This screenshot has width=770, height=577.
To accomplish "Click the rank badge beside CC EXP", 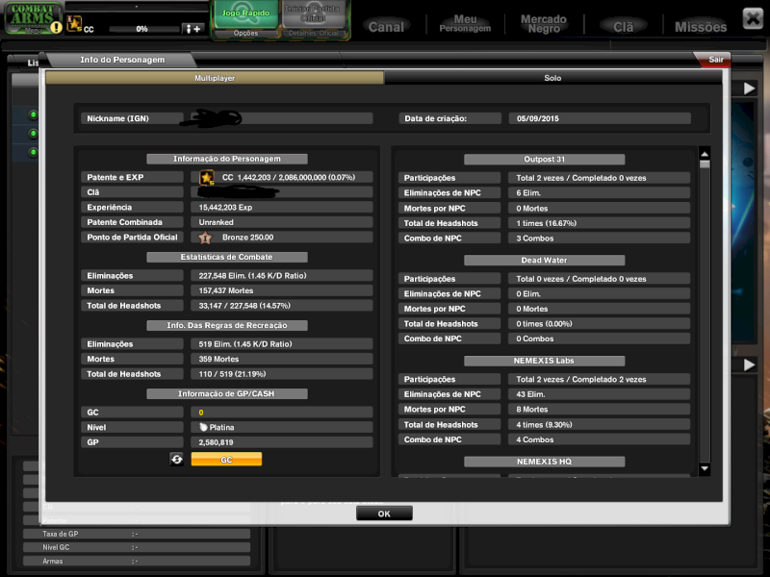I will 207,177.
